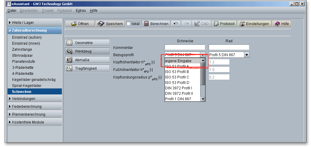The height and width of the screenshot is (147, 311).
Task: Open Einstellungen settings in toolbar
Action: [254, 24]
